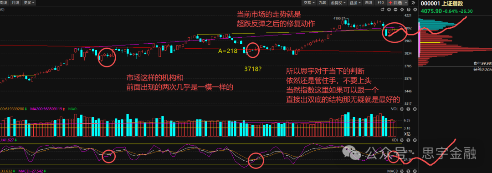The image size is (492, 173).
Task: Close the VOL panel with X icon
Action: point(415,109)
